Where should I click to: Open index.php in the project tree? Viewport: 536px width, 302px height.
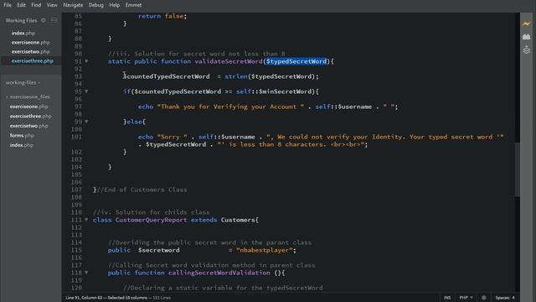pyautogui.click(x=22, y=145)
